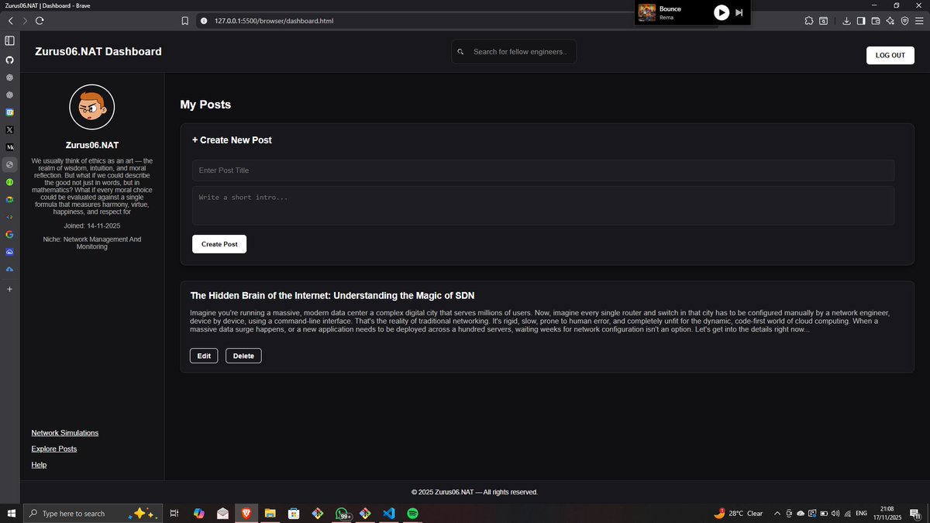The image size is (930, 523).
Task: Play the song Bounce in the media widget
Action: pos(721,12)
